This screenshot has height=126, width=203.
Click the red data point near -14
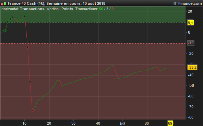27,47
